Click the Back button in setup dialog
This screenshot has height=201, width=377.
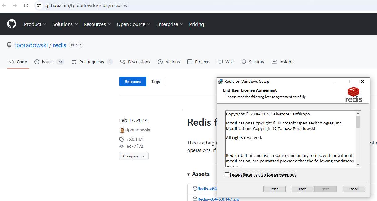pos(302,189)
